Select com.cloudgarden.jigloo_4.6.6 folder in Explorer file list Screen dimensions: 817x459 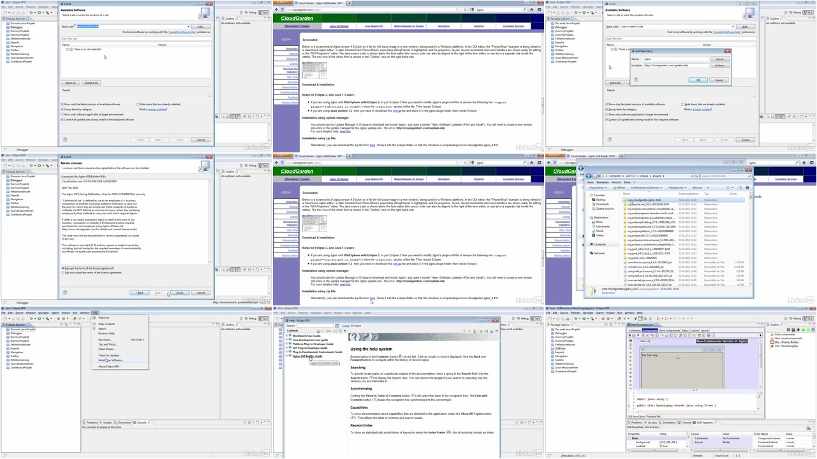[x=684, y=200]
